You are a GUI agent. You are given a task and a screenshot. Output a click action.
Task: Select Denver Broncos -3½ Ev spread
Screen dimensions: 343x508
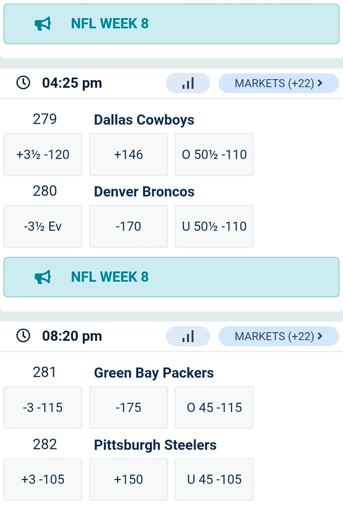43,226
